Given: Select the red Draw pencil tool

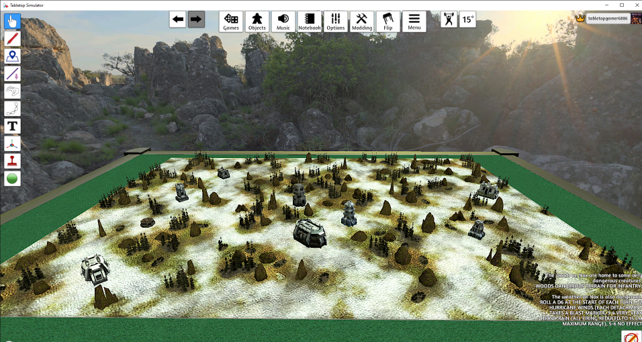Looking at the screenshot, I should 12,38.
